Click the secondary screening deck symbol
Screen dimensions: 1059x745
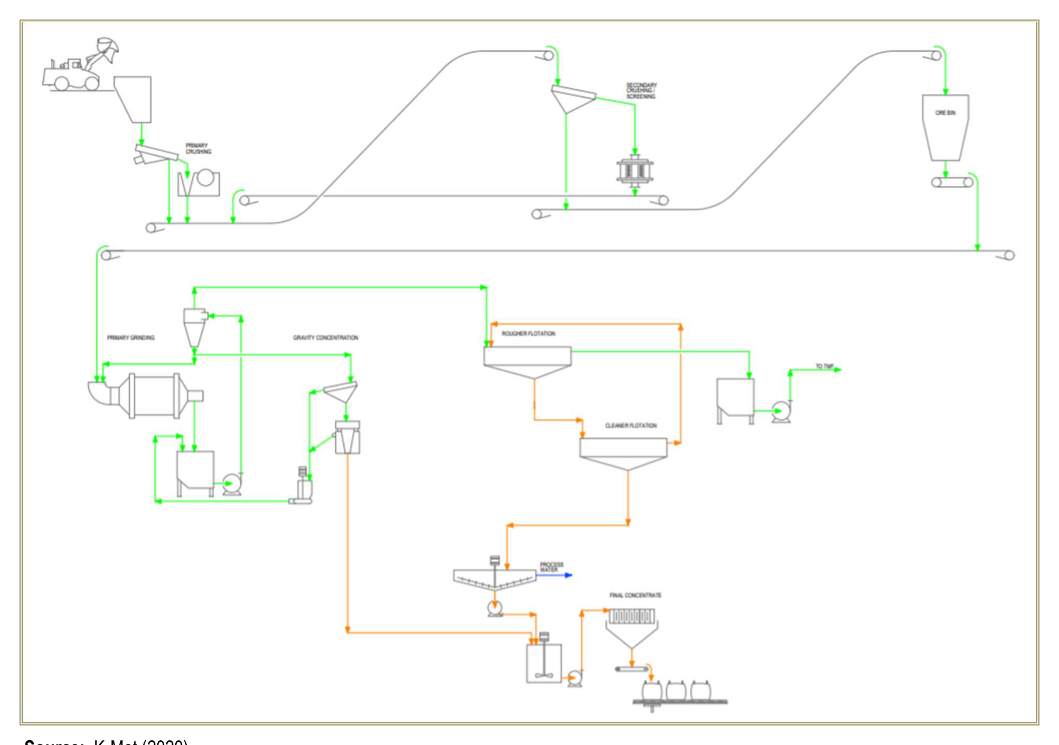point(573,99)
